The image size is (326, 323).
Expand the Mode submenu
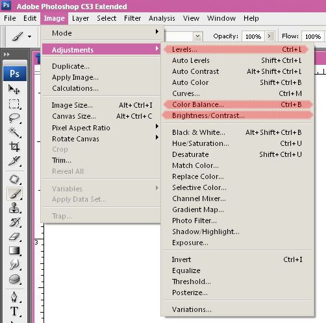pos(101,33)
